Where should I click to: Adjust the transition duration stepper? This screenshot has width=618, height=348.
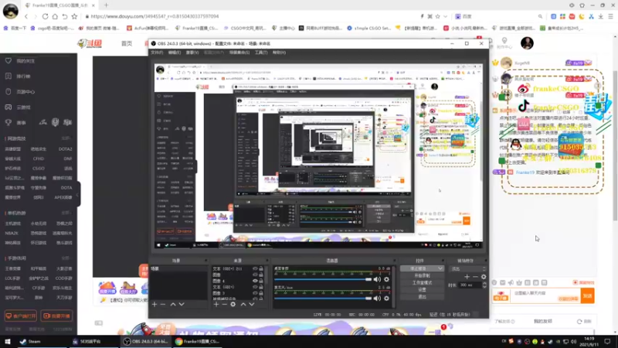(484, 285)
